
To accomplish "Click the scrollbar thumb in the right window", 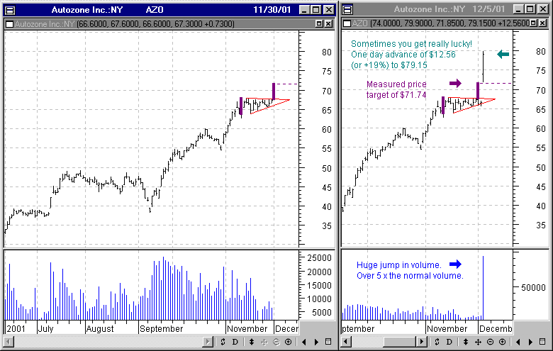I will tap(400, 342).
